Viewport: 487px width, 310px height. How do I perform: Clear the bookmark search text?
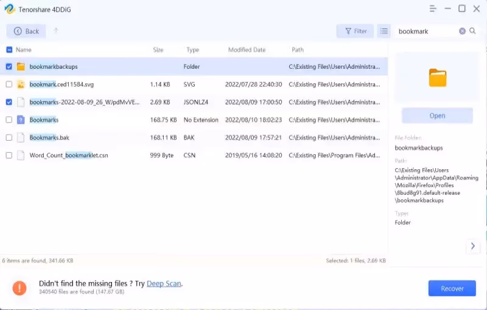462,31
